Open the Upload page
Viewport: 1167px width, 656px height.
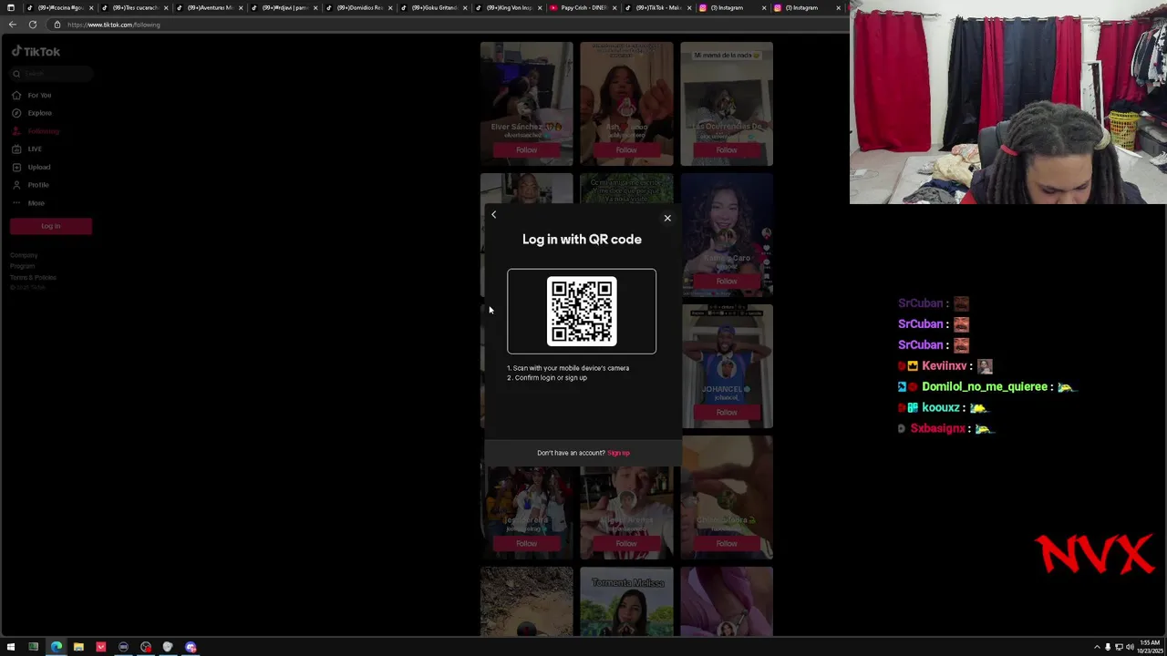pyautogui.click(x=38, y=167)
